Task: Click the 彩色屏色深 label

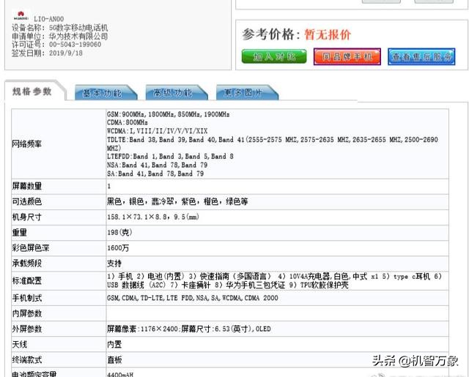Action: 31,248
